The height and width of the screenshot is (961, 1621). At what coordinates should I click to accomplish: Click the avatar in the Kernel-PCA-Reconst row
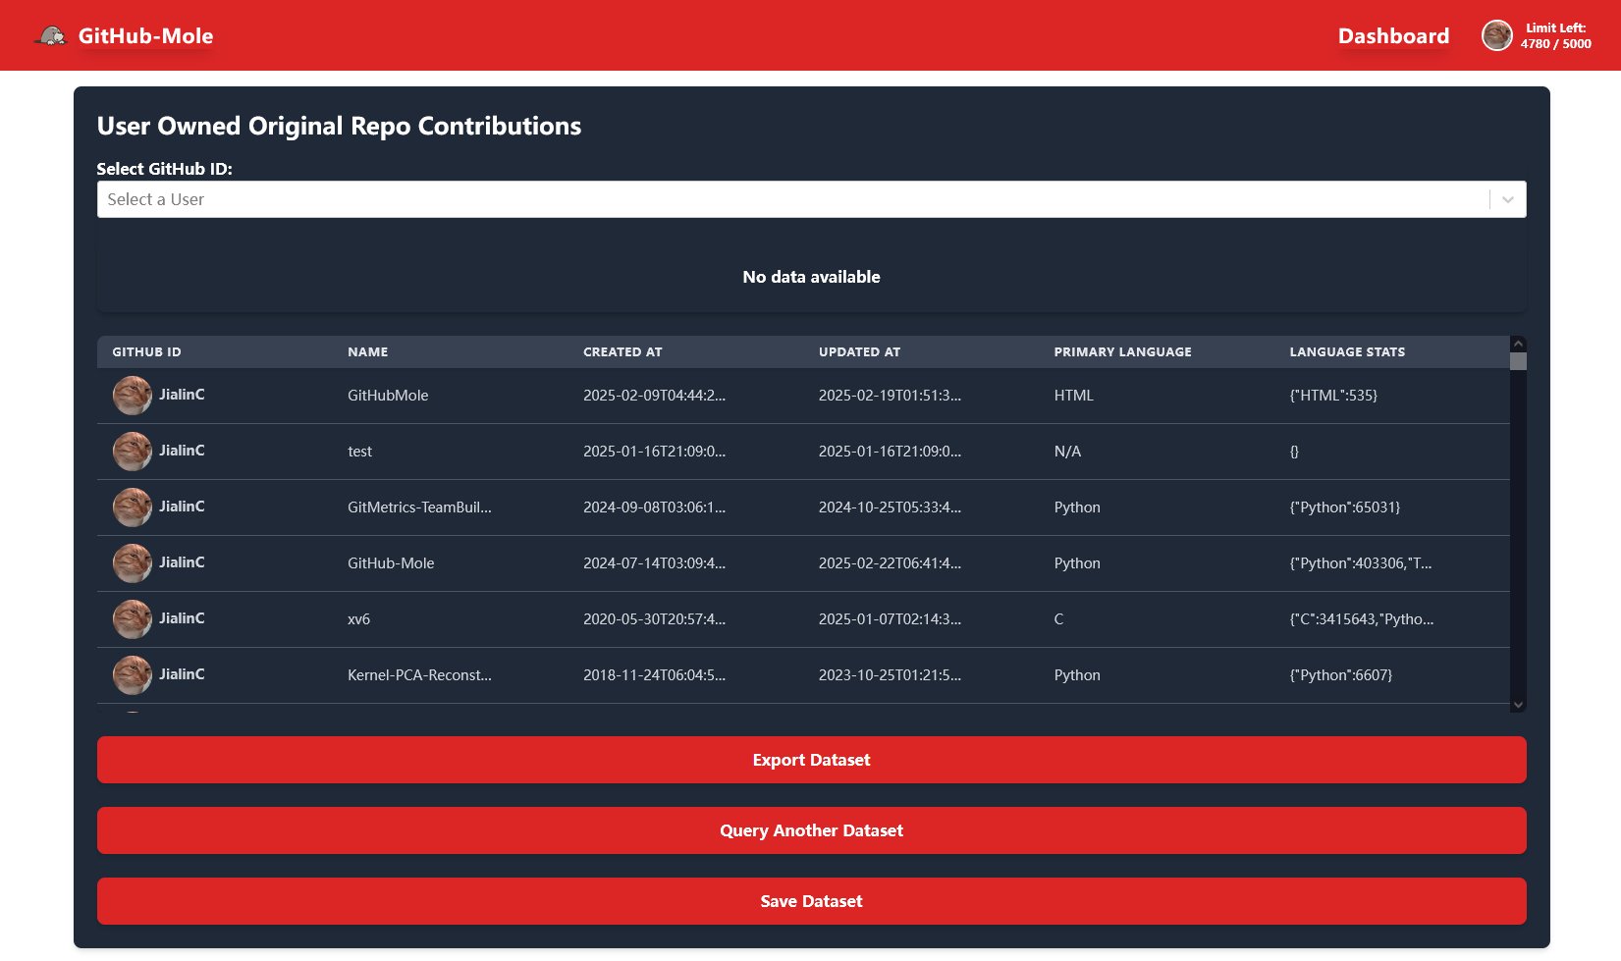[x=132, y=675]
